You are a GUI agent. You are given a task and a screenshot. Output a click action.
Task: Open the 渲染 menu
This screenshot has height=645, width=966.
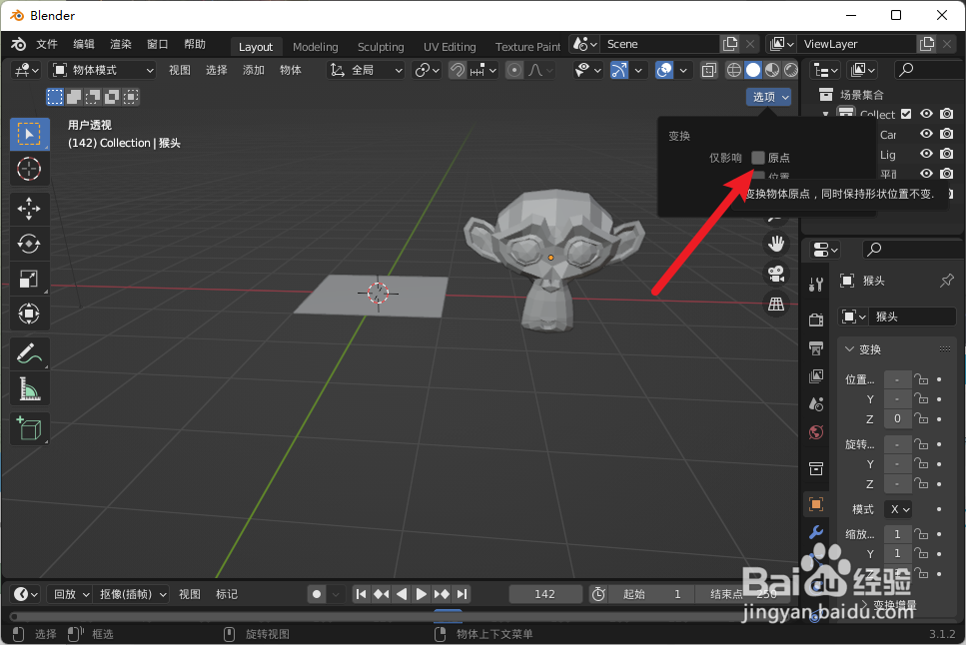point(121,44)
